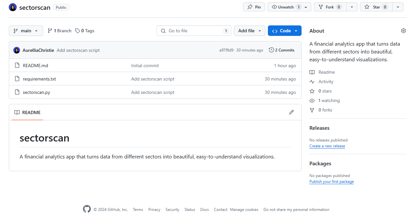Expand the Fork options dropdown arrow
411x222 pixels.
tap(352, 7)
